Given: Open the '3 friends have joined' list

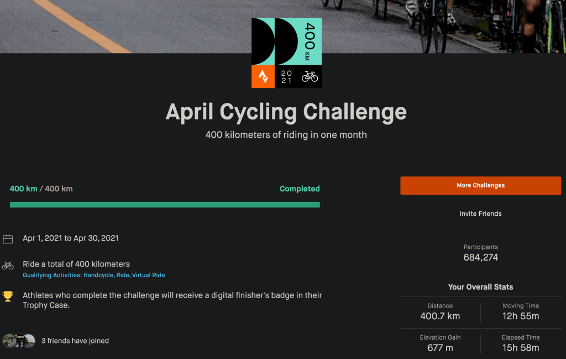Looking at the screenshot, I should (75, 341).
